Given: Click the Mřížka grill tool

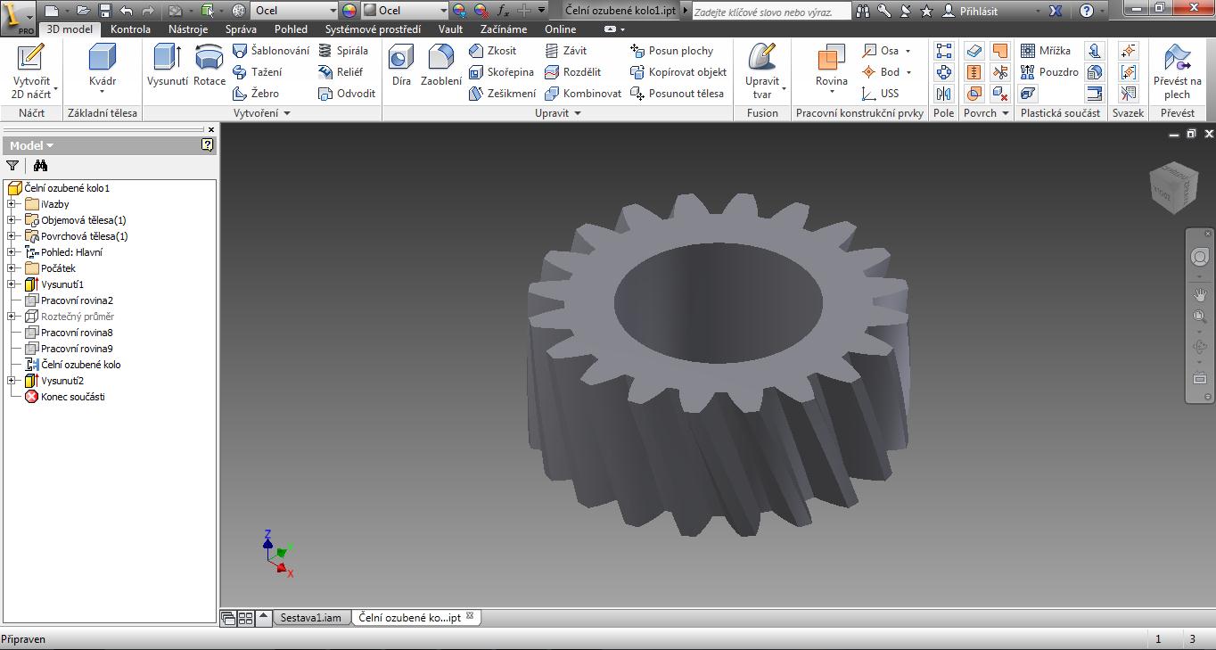Looking at the screenshot, I should coord(1046,51).
